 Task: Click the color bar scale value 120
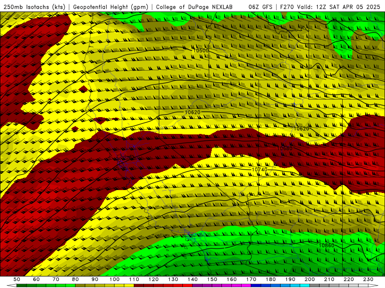pyautogui.click(x=154, y=279)
